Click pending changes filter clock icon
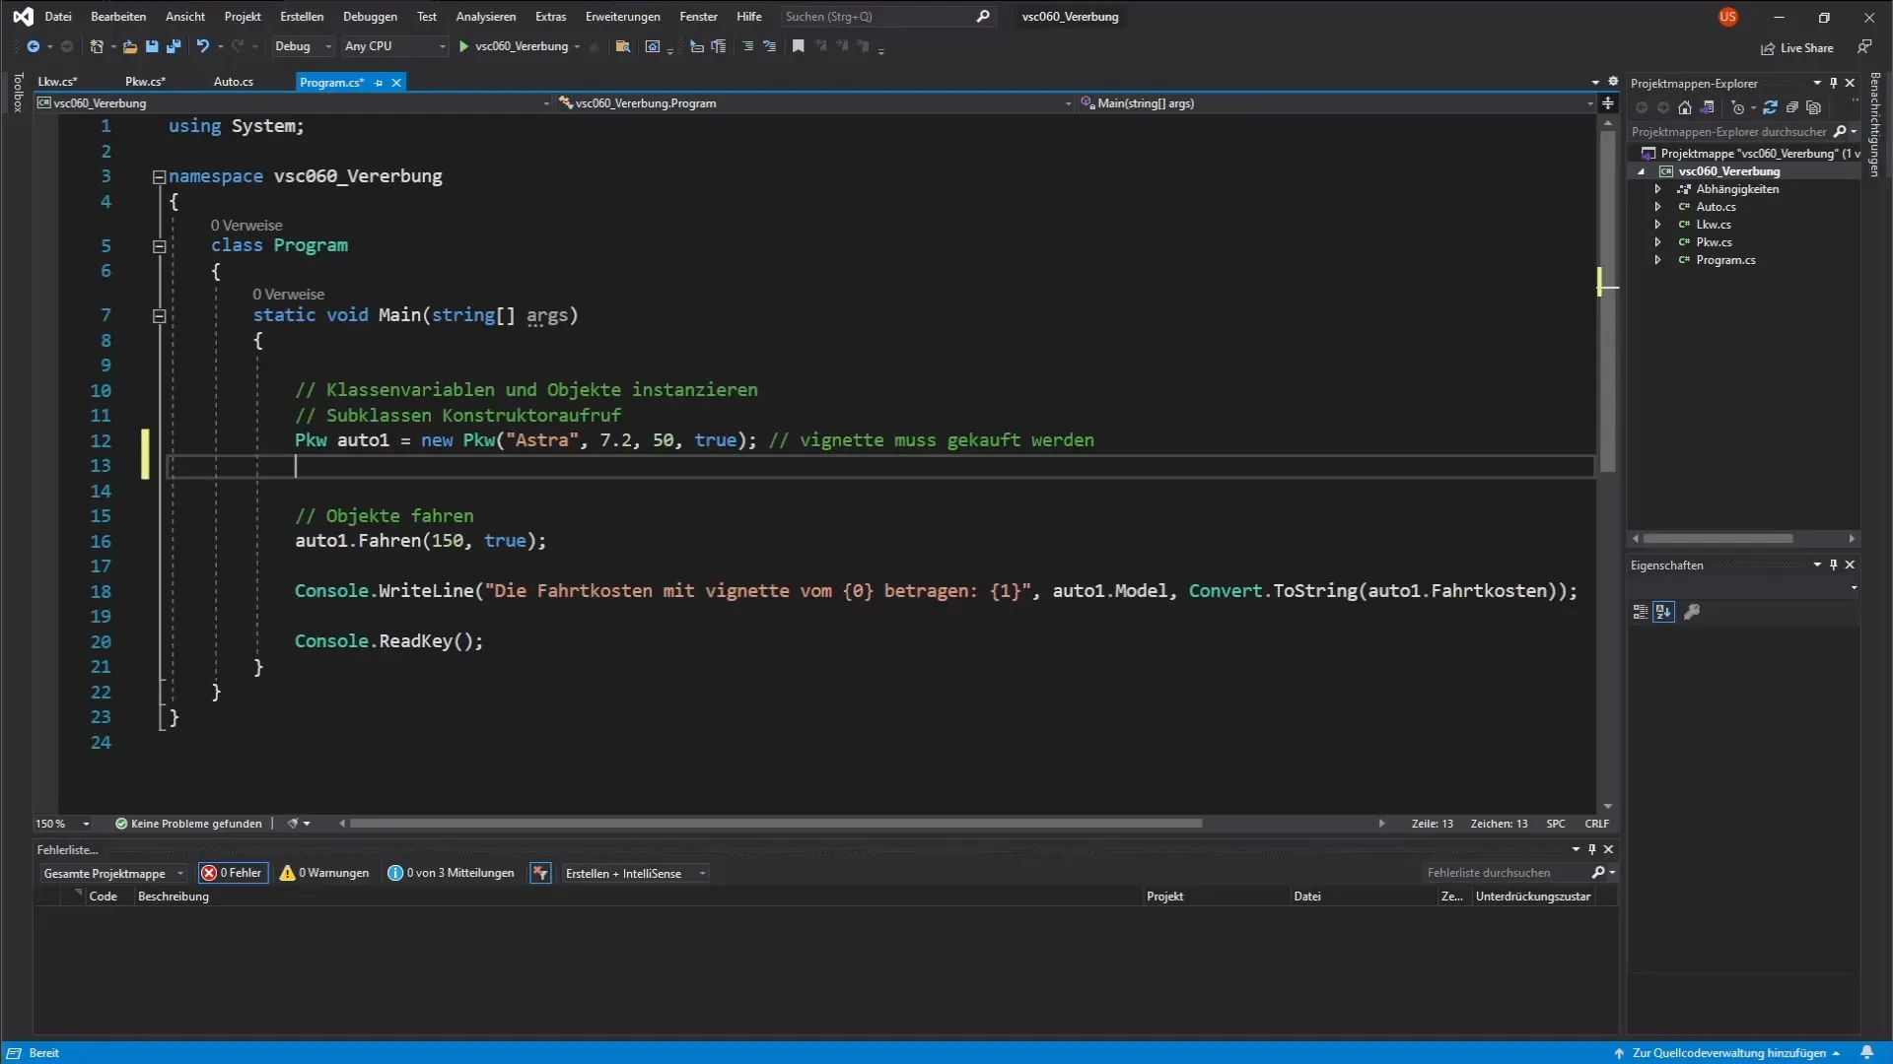Viewport: 1893px width, 1064px height. click(x=1737, y=107)
